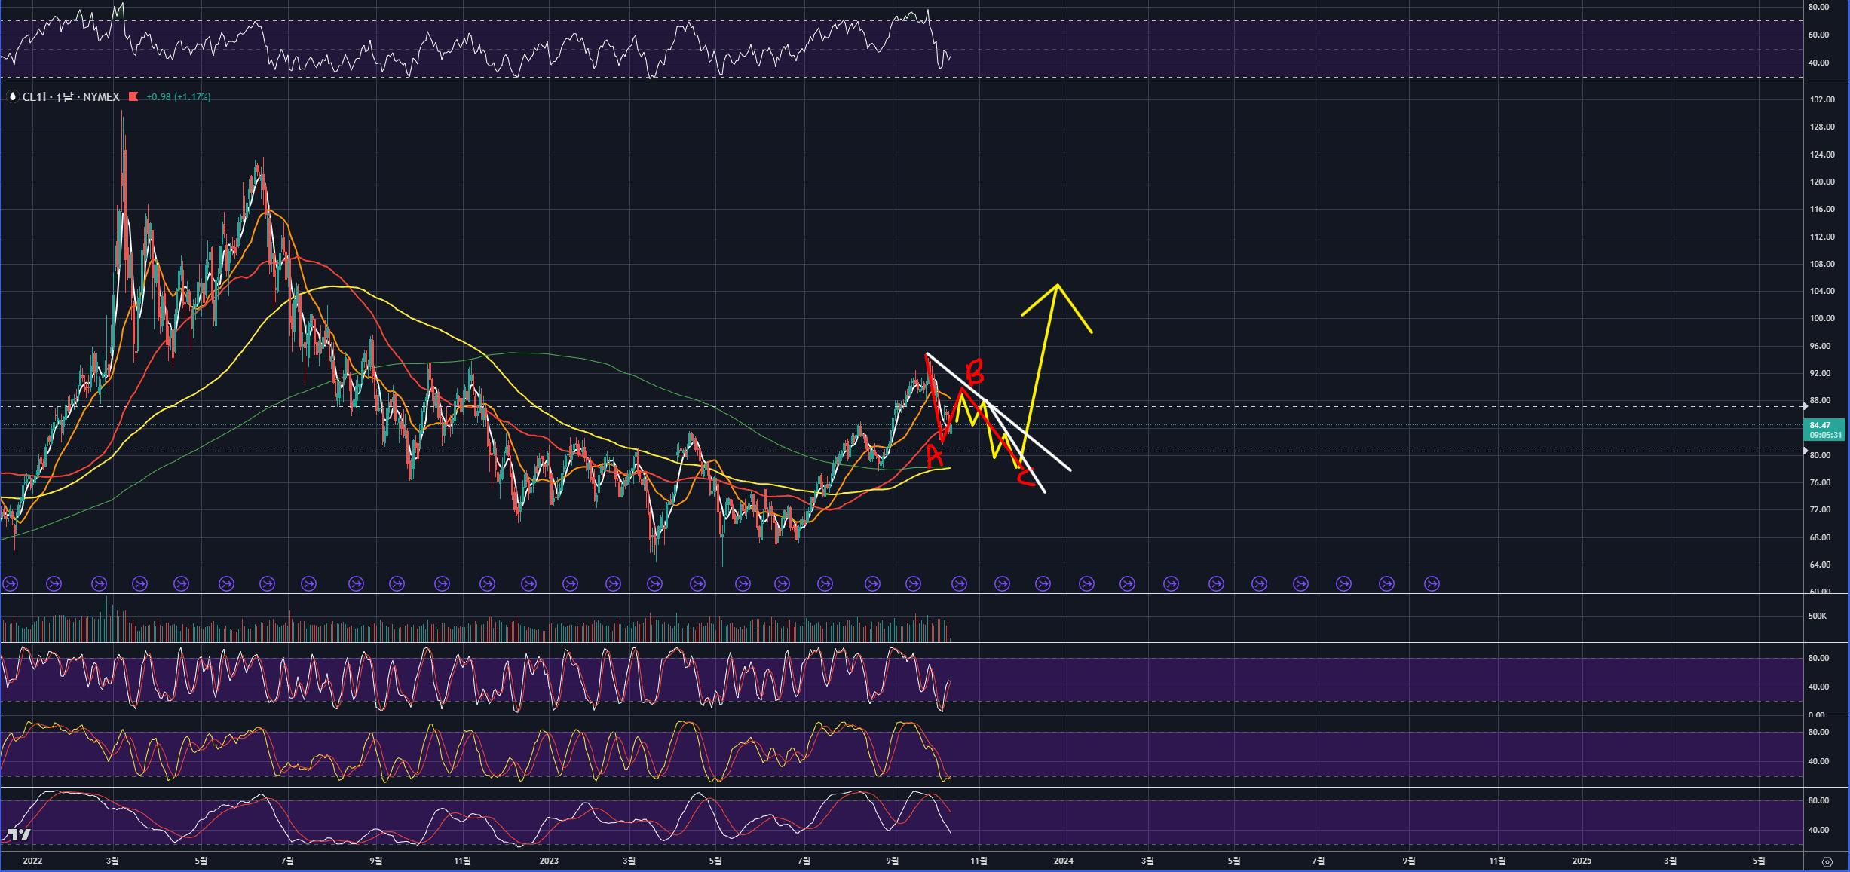This screenshot has width=1850, height=872.
Task: Click the 500K volume scale label
Action: [1817, 616]
